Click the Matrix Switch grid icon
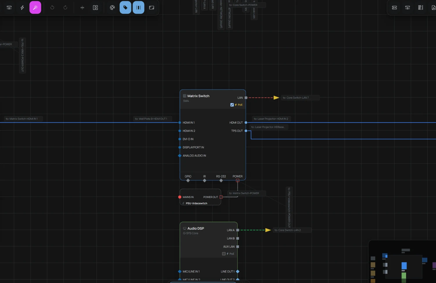The height and width of the screenshot is (283, 436). click(185, 96)
